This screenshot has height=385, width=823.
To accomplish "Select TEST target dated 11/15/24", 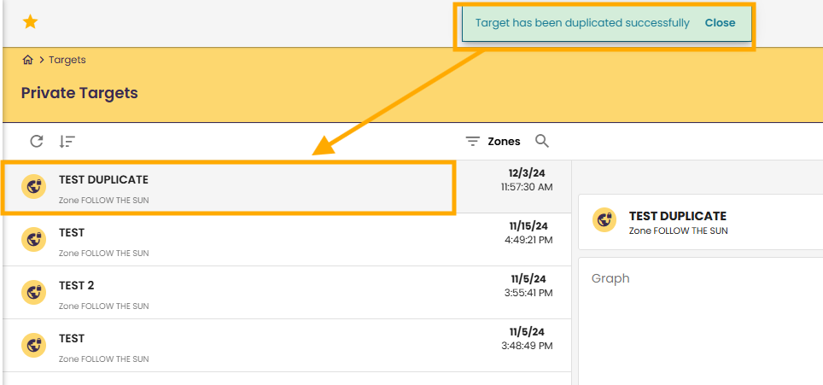I will click(287, 240).
